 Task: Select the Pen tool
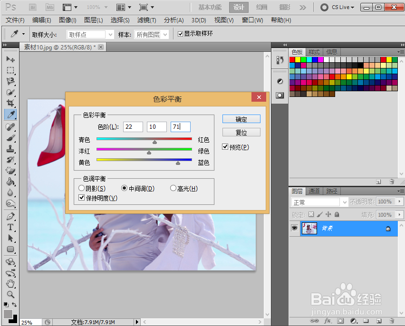[10, 216]
